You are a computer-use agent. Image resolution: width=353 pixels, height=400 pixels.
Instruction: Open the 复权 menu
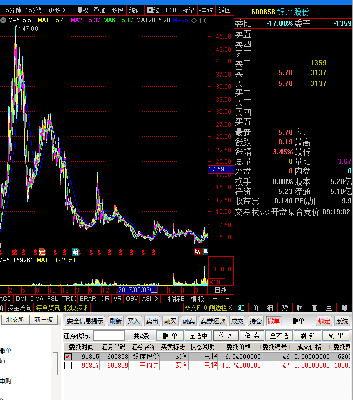[83, 11]
